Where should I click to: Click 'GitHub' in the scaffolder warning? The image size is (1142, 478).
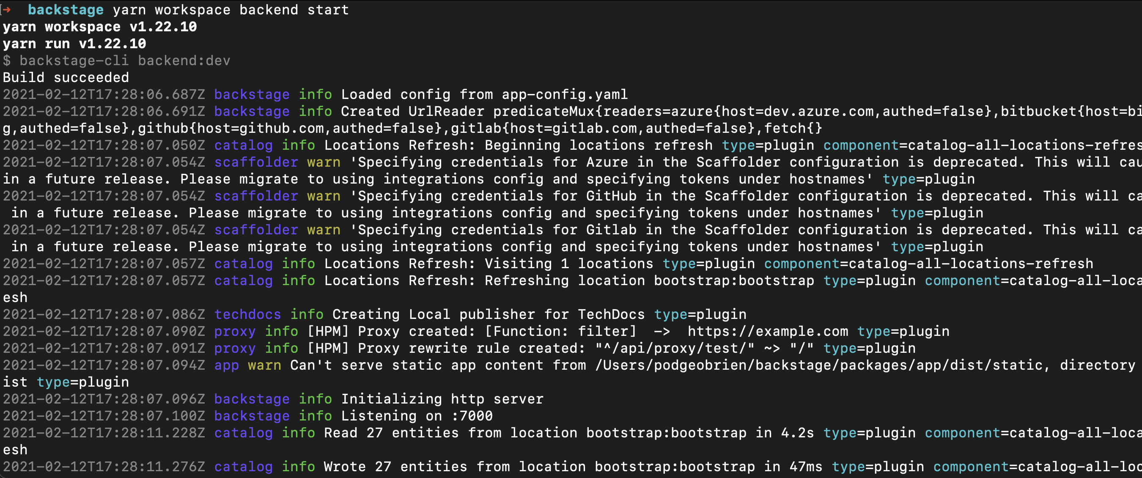(611, 196)
